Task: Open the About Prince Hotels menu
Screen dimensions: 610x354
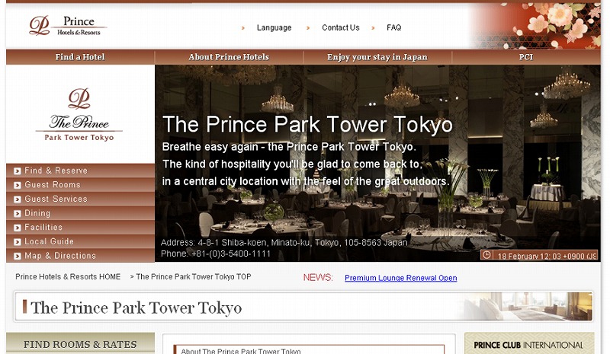Action: click(229, 57)
